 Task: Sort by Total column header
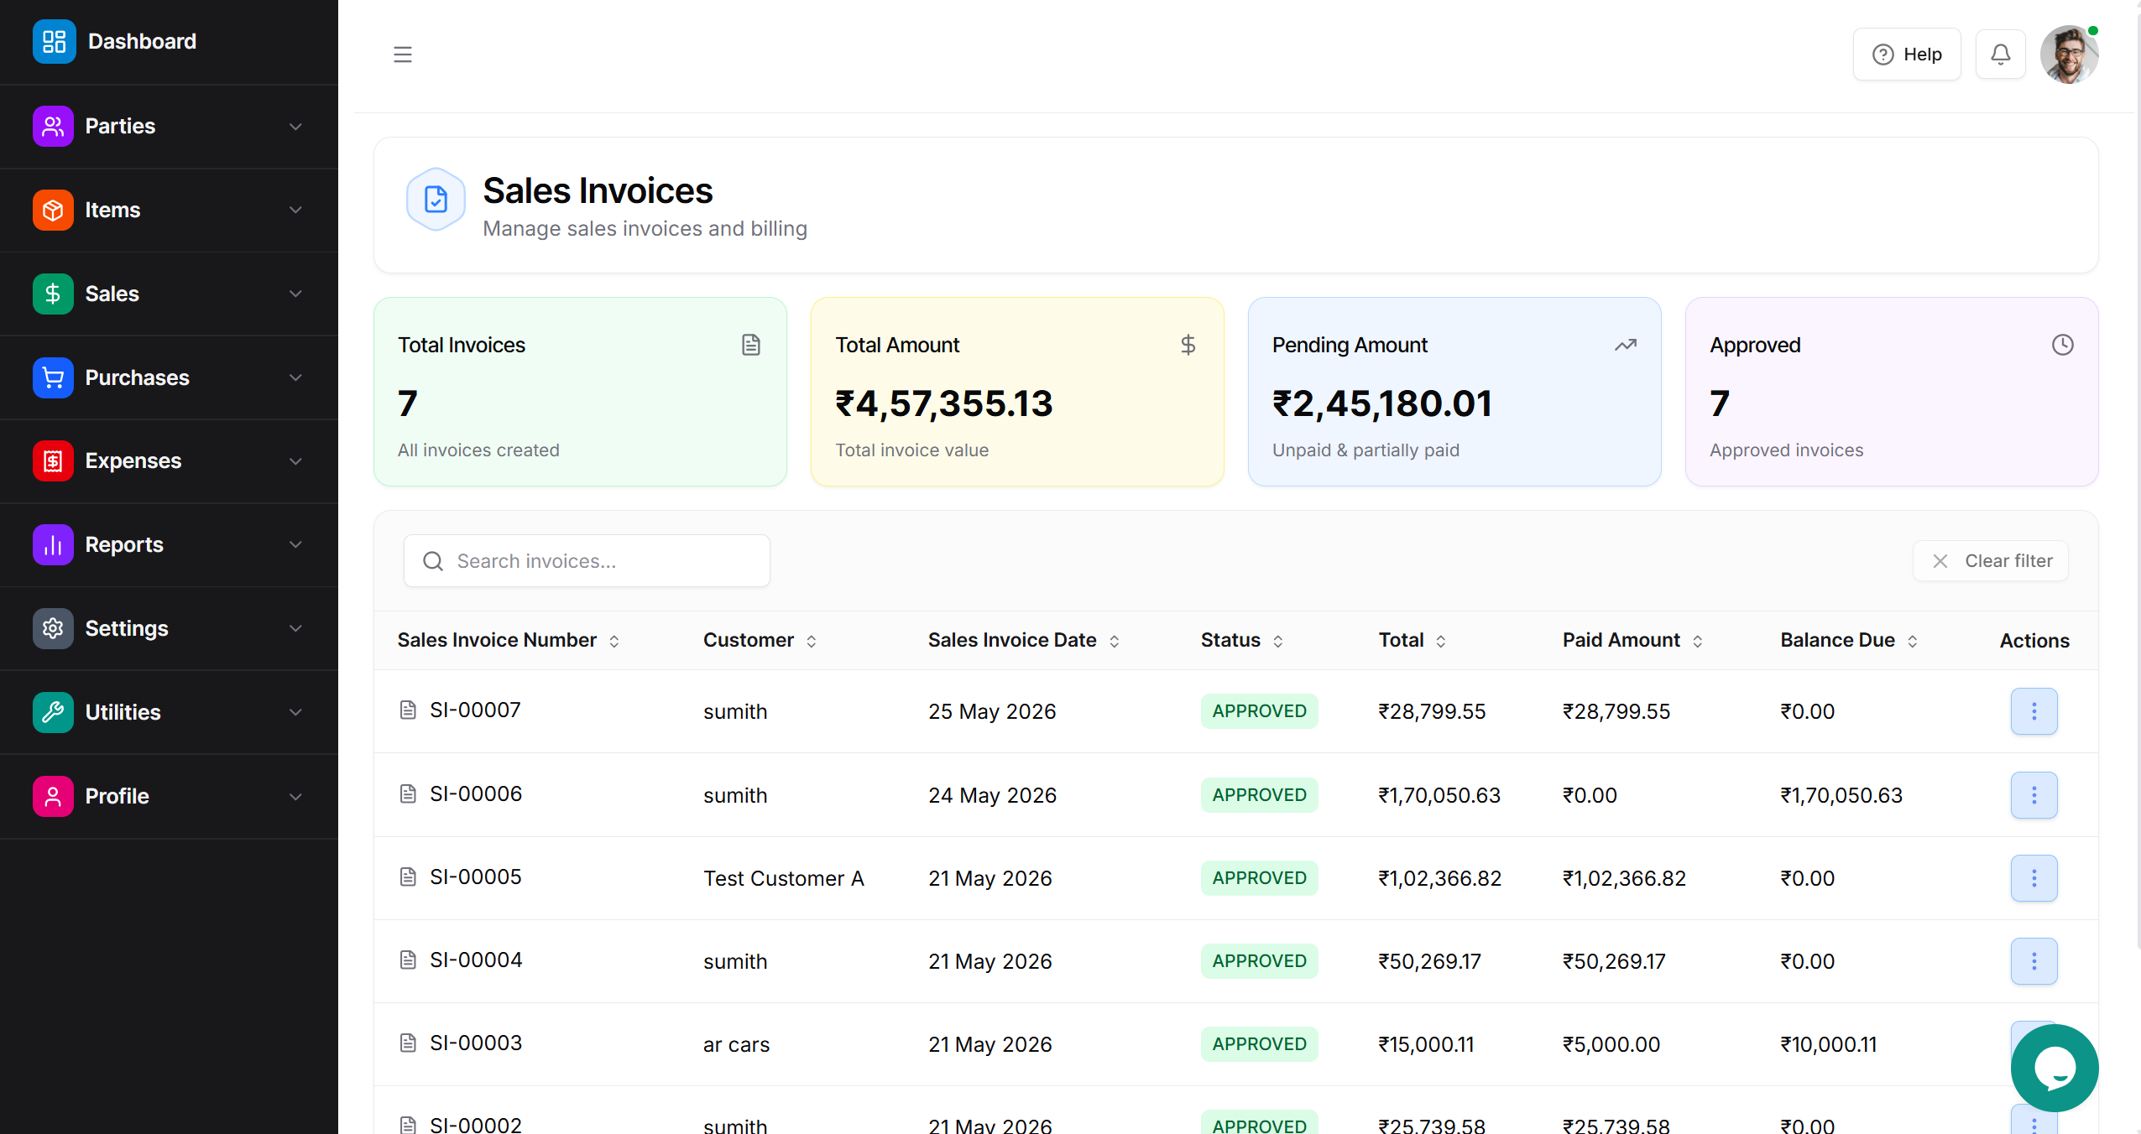(1413, 640)
